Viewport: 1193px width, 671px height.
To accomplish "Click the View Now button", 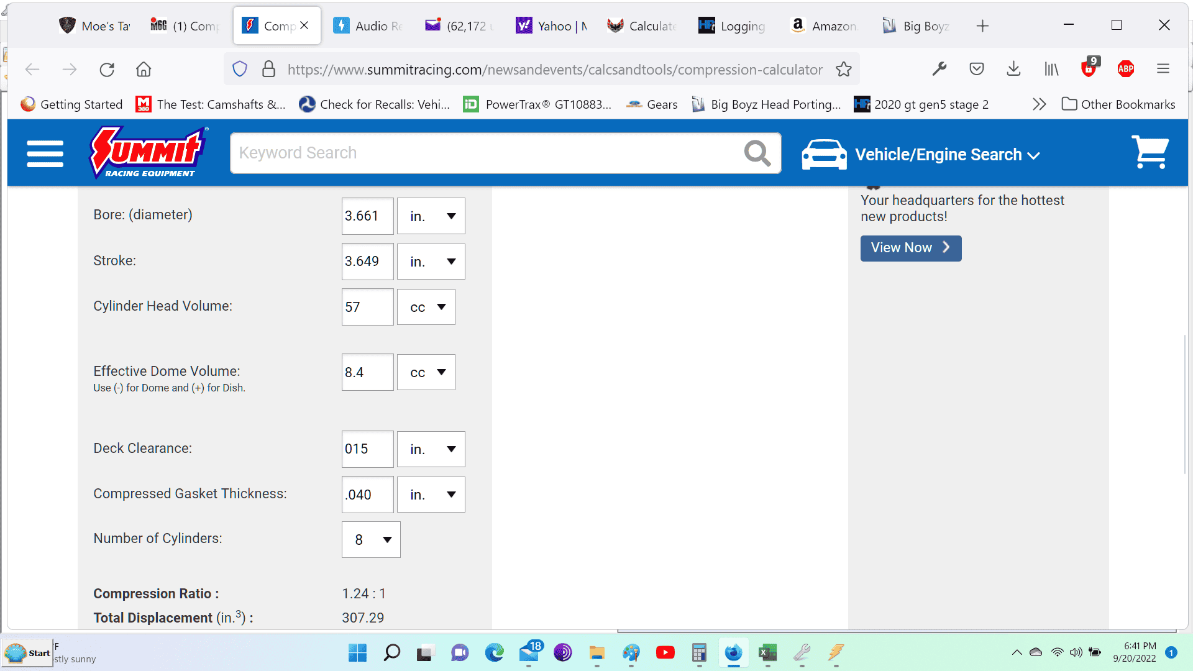I will (x=911, y=248).
